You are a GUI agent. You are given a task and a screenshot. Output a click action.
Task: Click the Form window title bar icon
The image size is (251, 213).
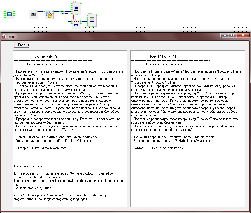click(x=4, y=36)
